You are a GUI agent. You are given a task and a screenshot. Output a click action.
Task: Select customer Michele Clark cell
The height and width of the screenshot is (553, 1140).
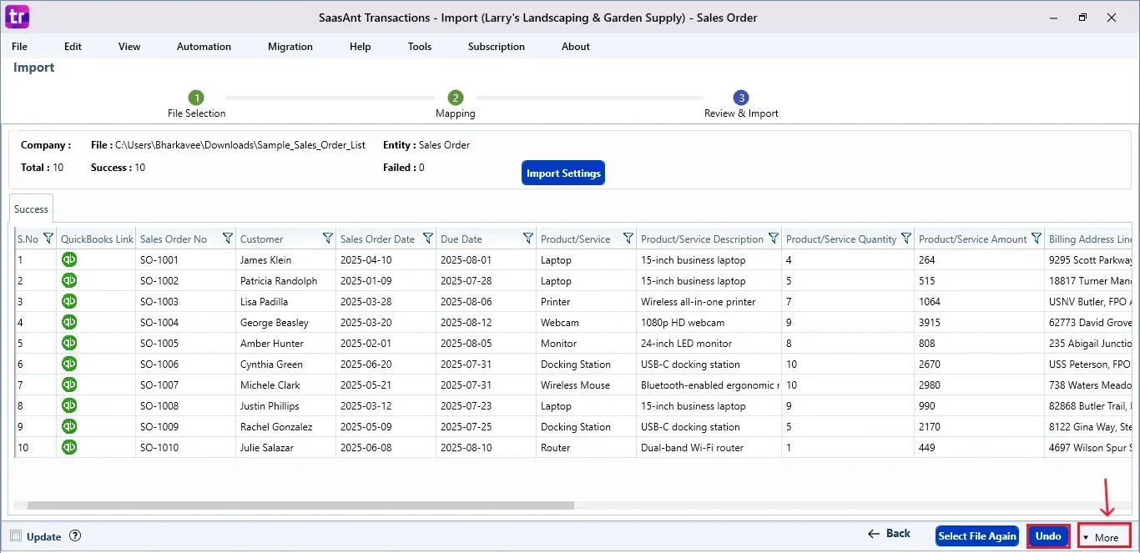tap(285, 385)
